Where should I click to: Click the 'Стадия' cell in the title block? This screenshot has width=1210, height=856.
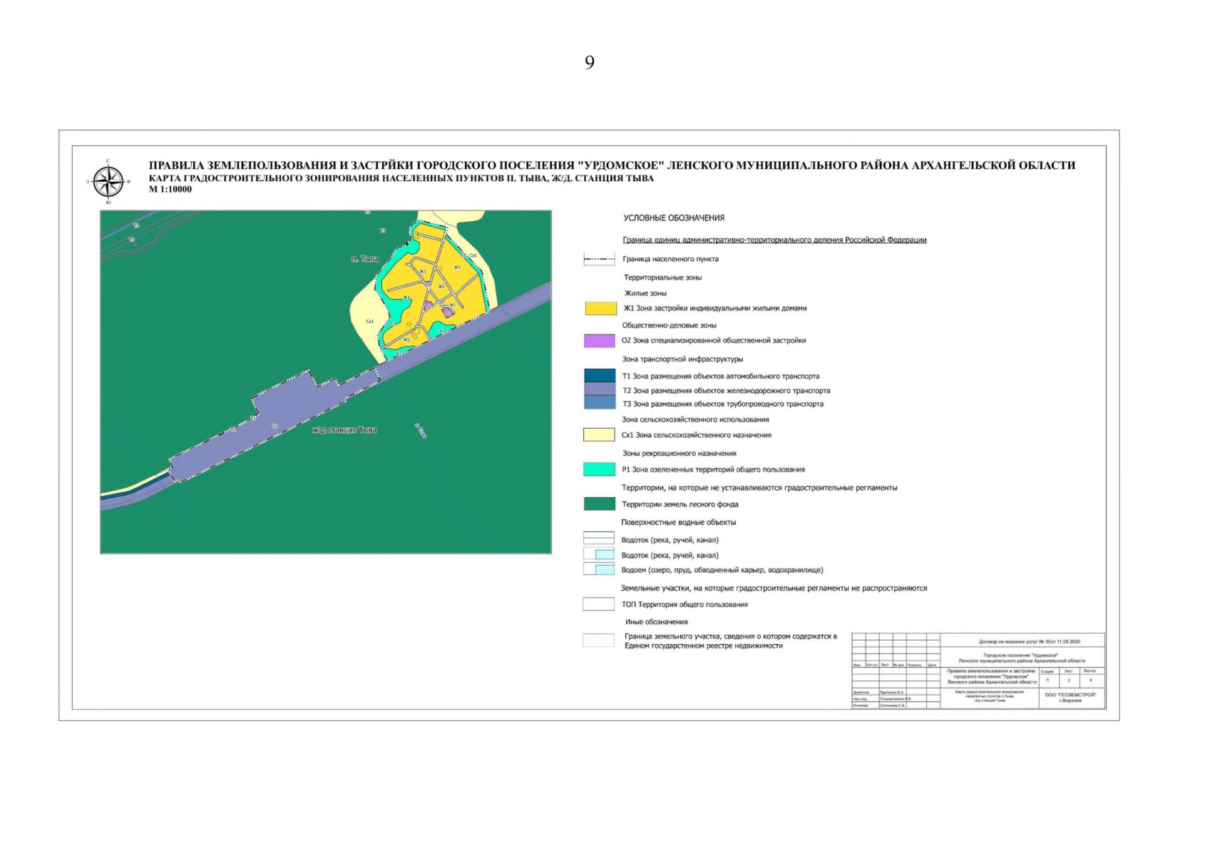tap(1047, 671)
